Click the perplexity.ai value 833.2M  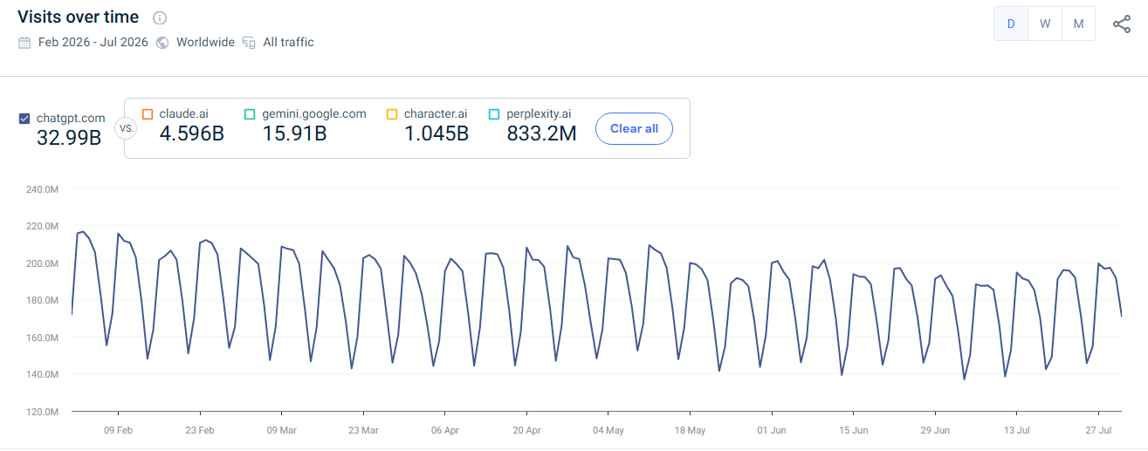541,133
